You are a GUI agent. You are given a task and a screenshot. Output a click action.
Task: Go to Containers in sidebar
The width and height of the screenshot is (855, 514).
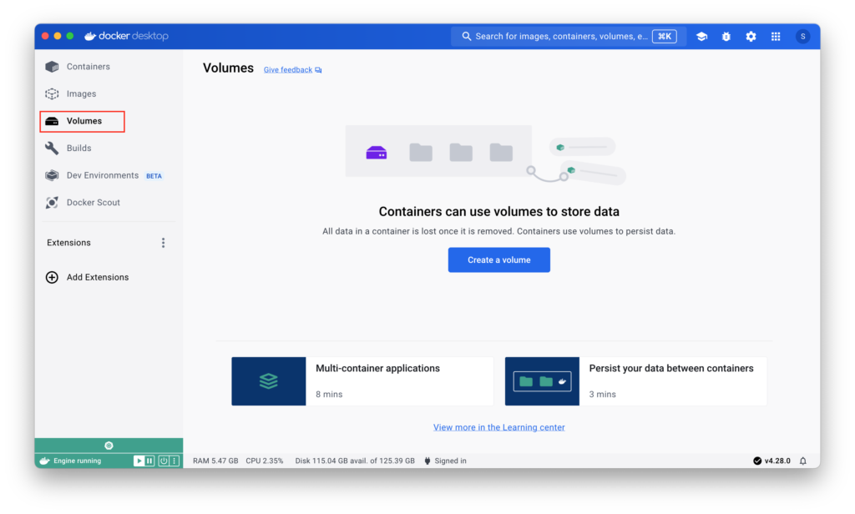click(88, 67)
